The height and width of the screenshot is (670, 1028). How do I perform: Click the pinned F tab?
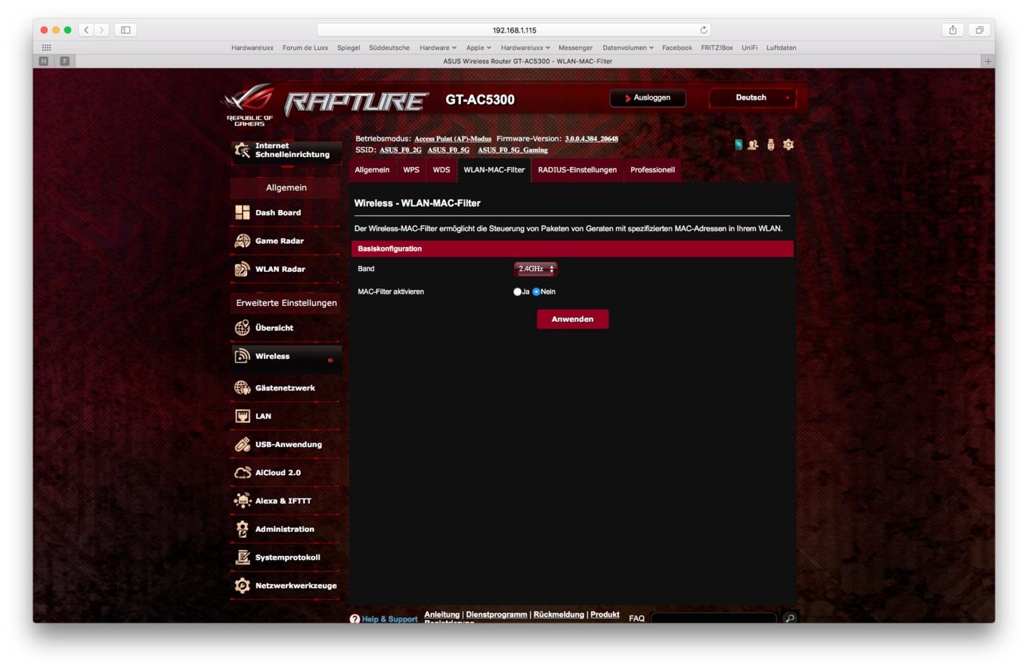pyautogui.click(x=64, y=61)
